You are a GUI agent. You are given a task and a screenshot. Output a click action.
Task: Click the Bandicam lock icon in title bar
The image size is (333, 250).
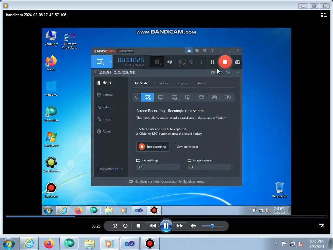[x=189, y=50]
